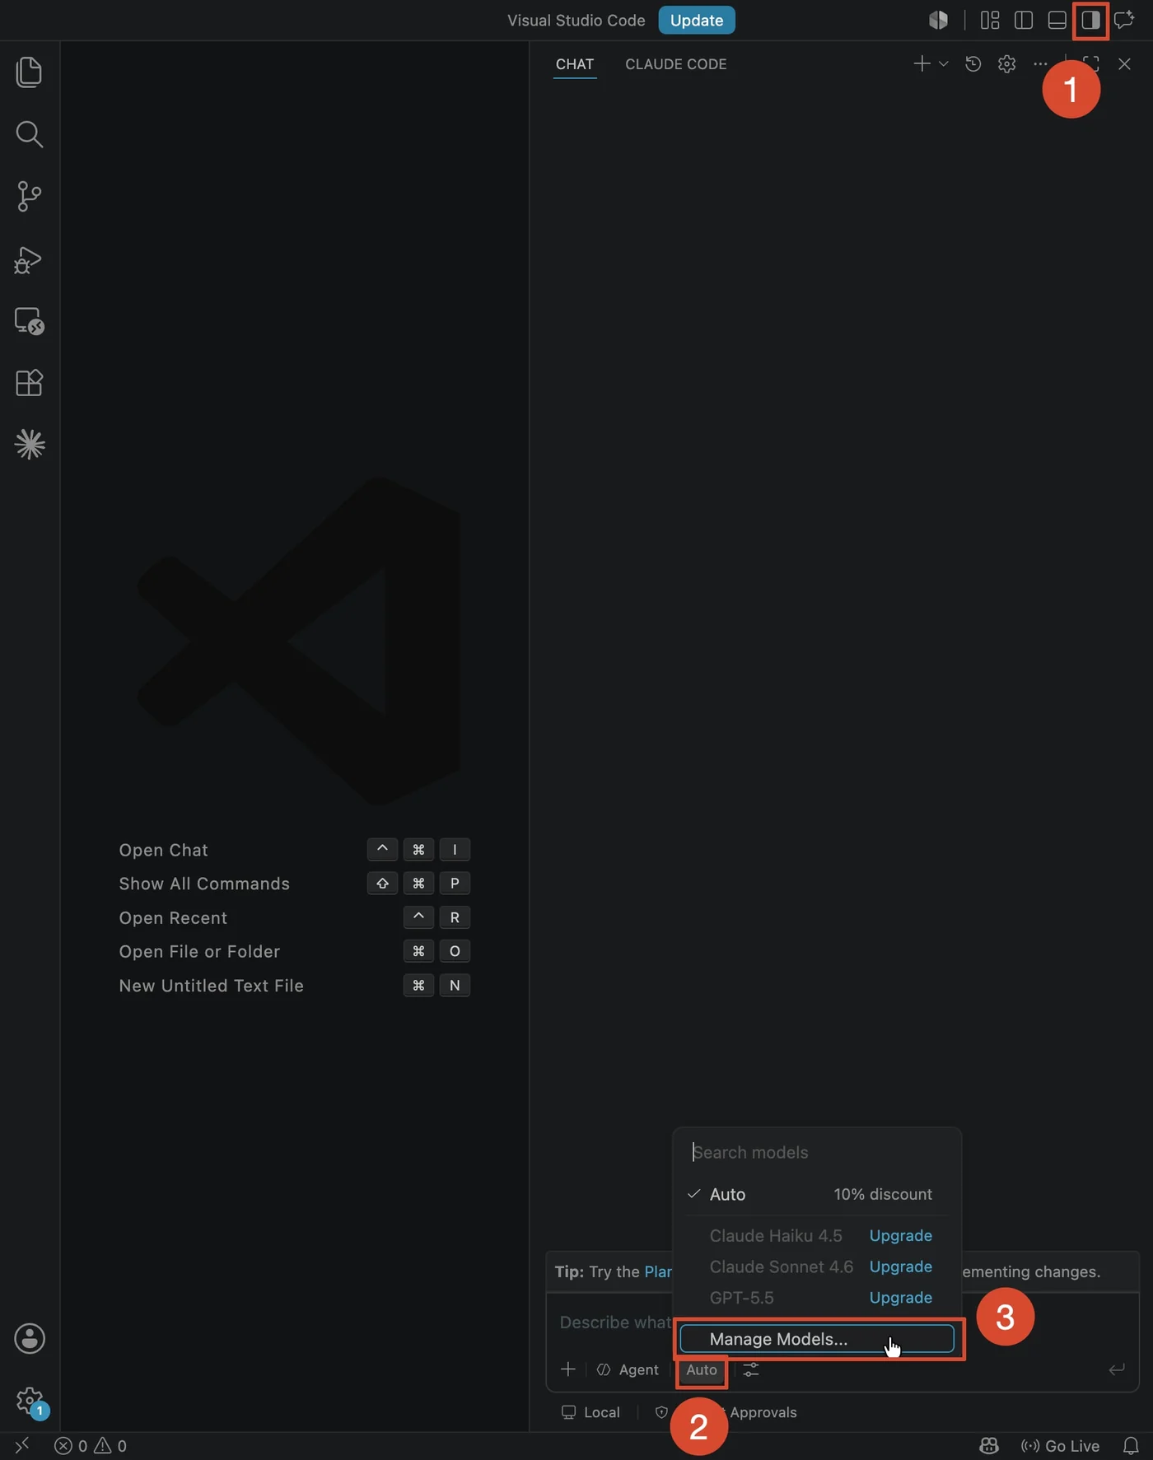Click Upgrade next to Claude Haiku 4.5
Screen dimensions: 1153x1460
click(x=901, y=1236)
